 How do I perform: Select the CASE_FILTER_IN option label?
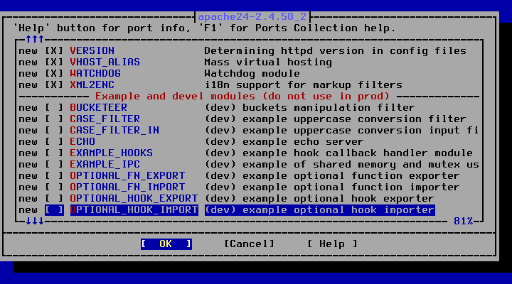coord(114,131)
